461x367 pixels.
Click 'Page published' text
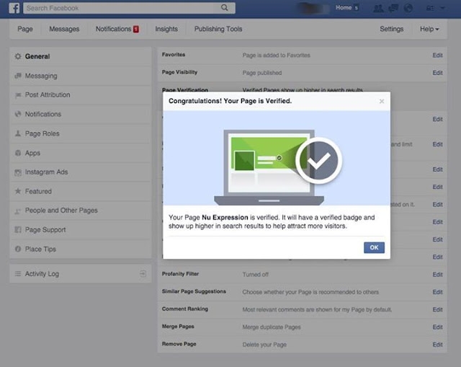262,73
